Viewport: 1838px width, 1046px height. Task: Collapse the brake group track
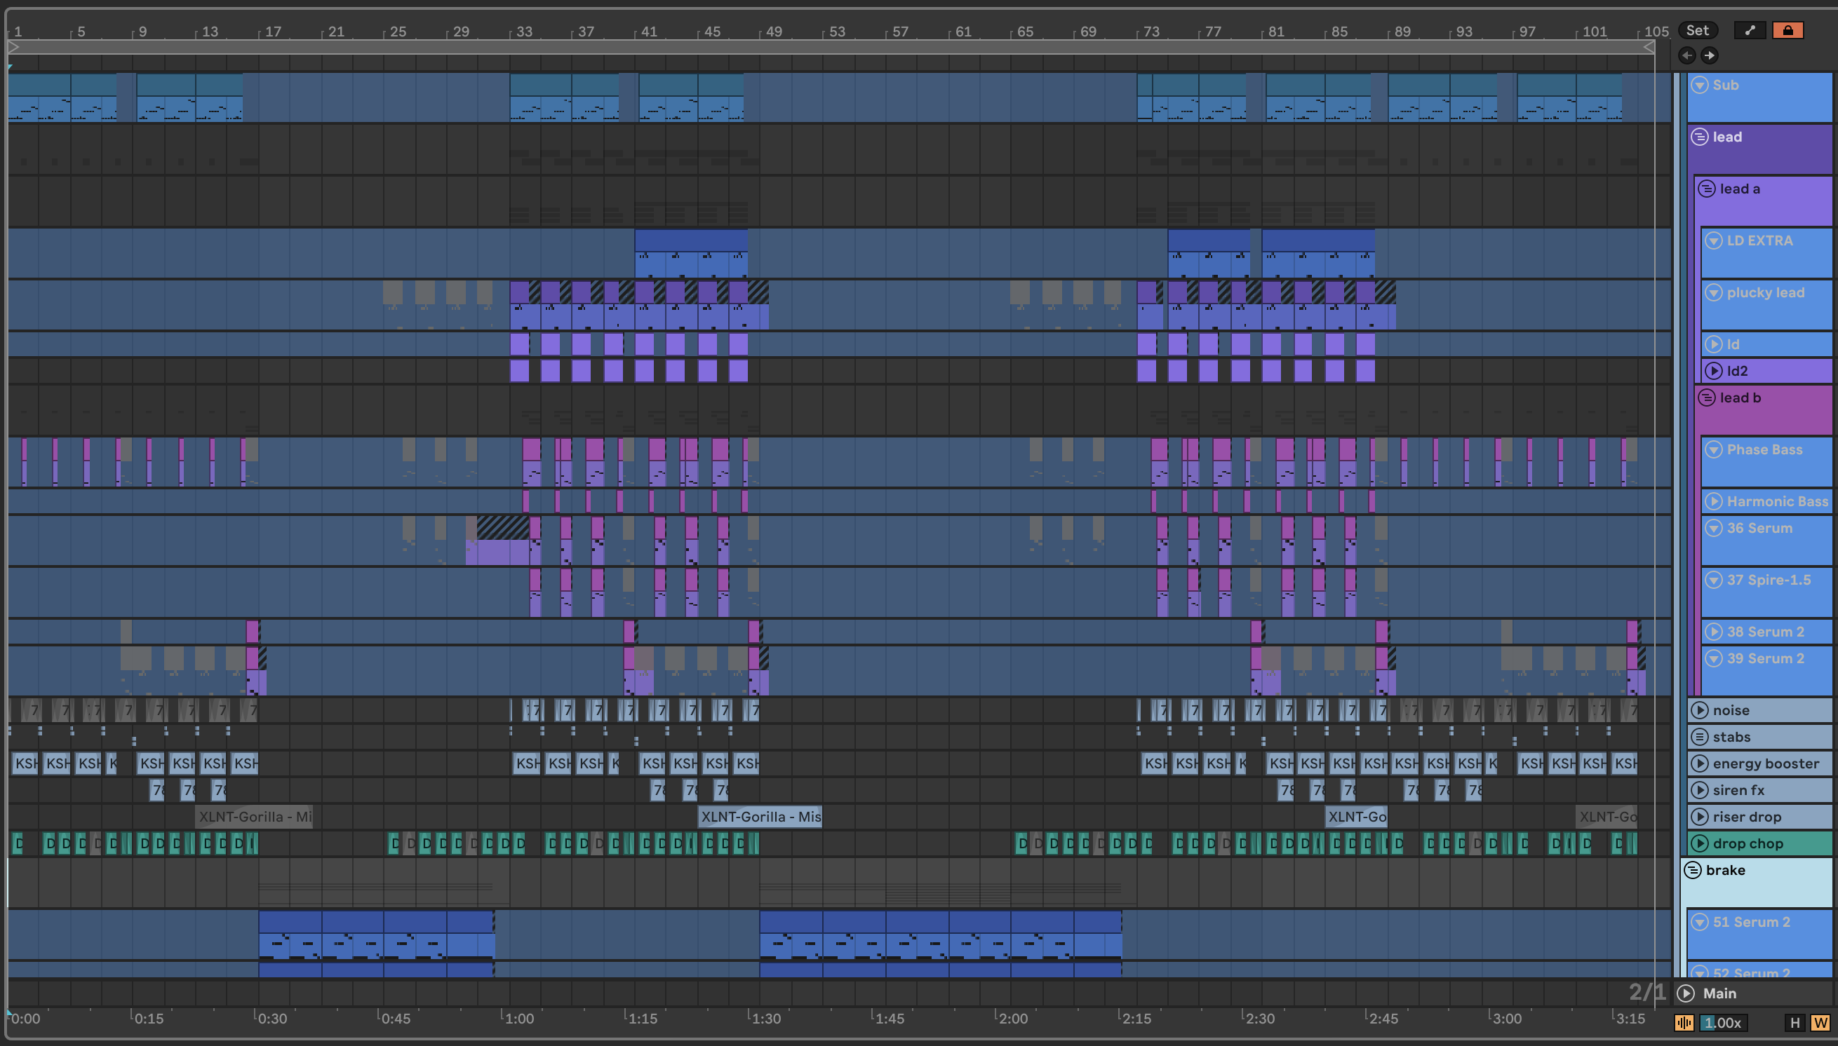pos(1693,870)
